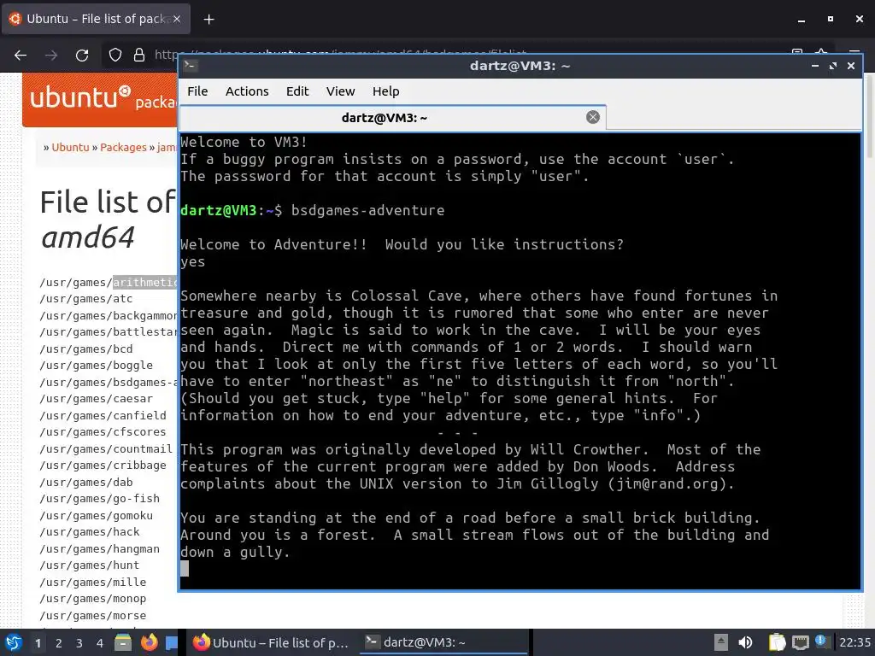875x656 pixels.
Task: Click the /usr/games/atc entry
Action: click(86, 299)
